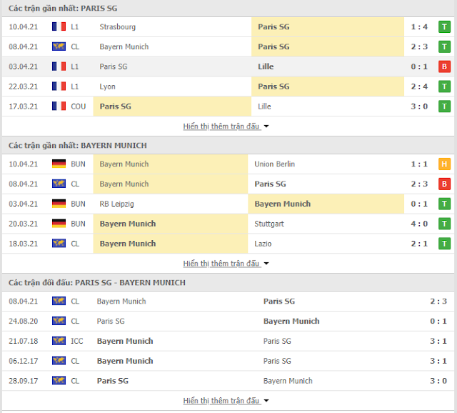Click the orange H badge for Union Berlin match
Viewport: 457px width, 413px height.
(x=444, y=164)
